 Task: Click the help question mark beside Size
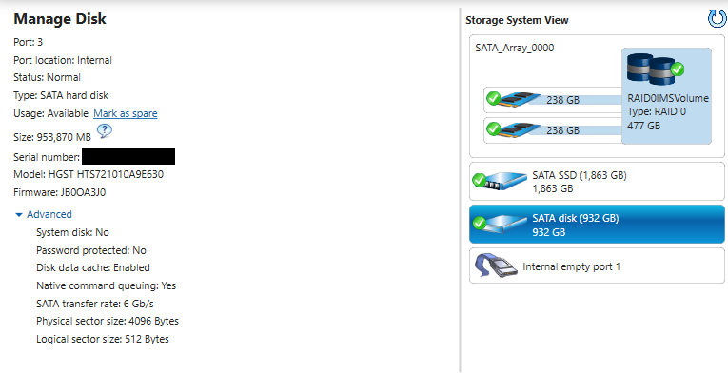click(x=105, y=131)
